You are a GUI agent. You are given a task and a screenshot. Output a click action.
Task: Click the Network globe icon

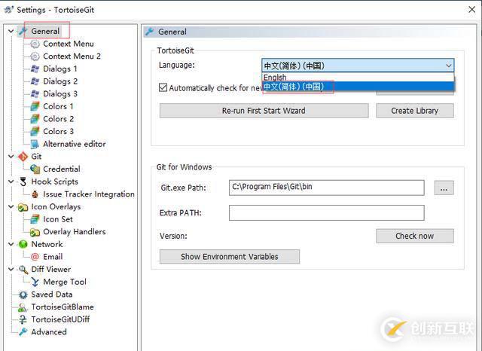pos(23,244)
